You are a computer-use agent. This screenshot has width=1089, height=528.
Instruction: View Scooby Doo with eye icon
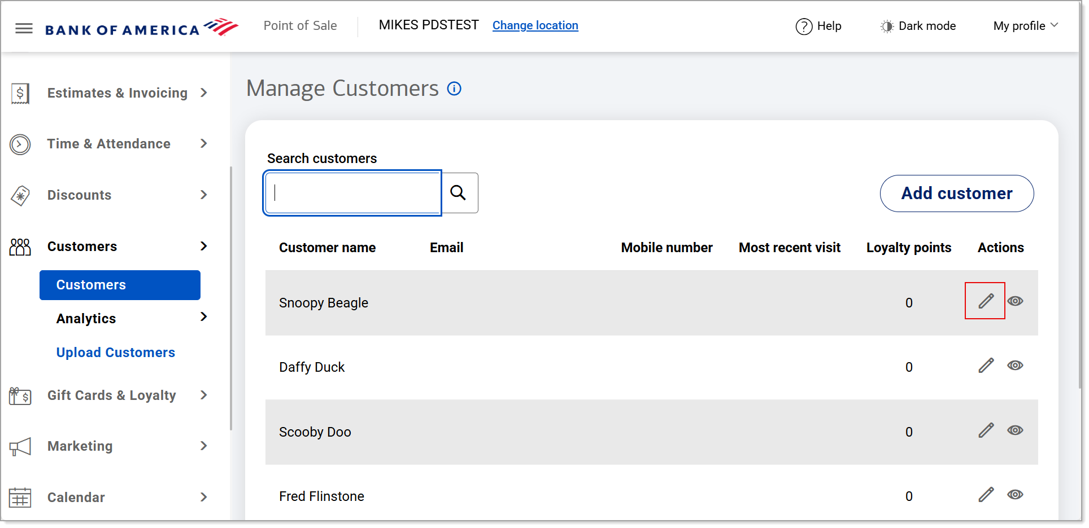click(x=1015, y=430)
